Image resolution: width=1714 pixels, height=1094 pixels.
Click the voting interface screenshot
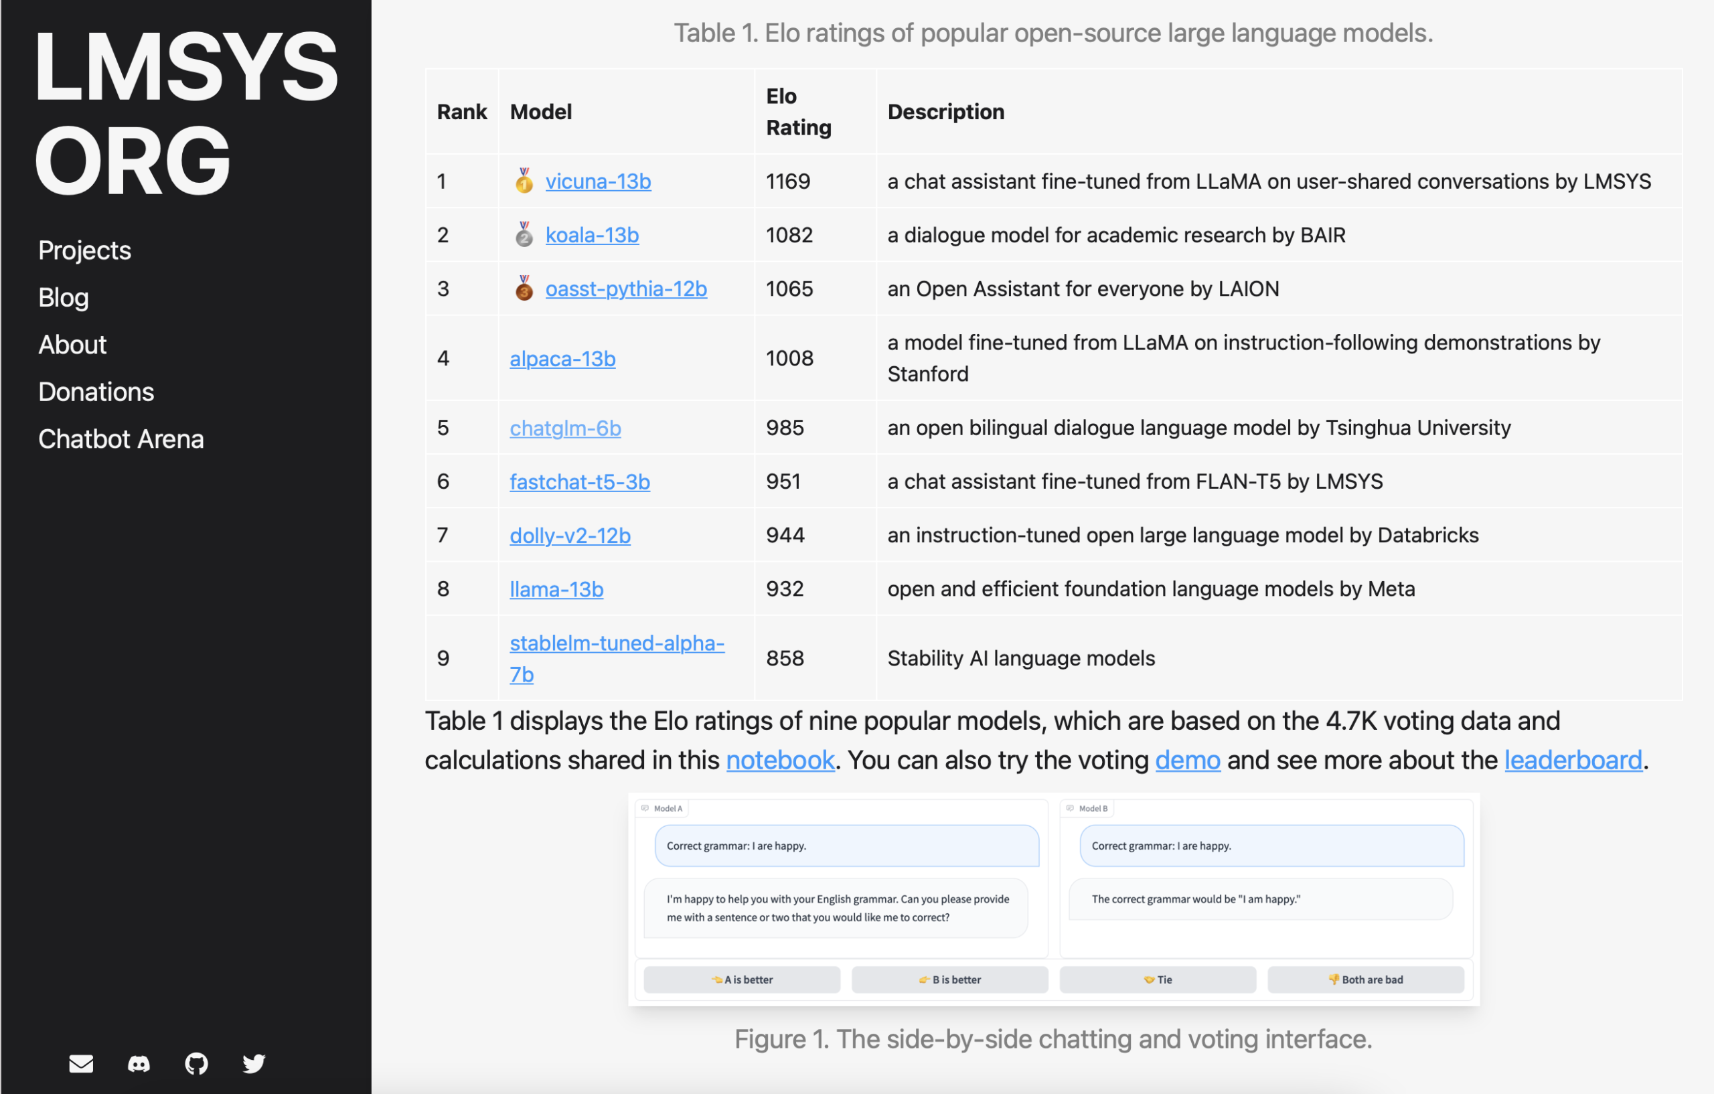pos(1053,899)
